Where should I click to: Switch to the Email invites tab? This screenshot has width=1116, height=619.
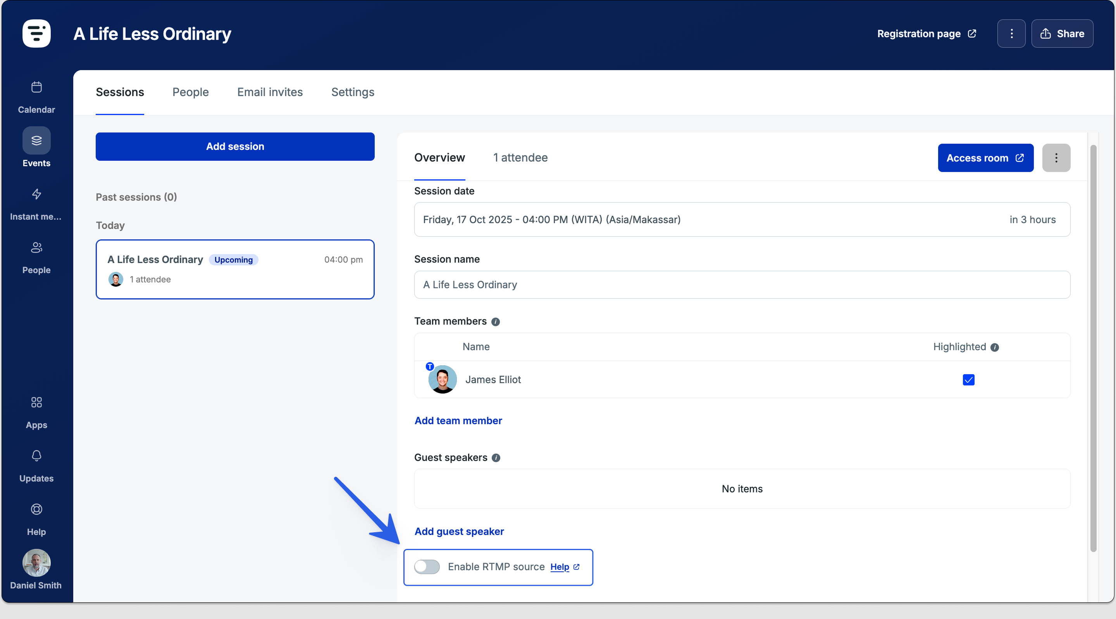point(269,92)
